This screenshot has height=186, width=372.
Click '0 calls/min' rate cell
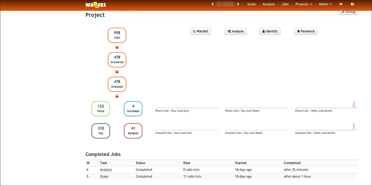coord(191,170)
